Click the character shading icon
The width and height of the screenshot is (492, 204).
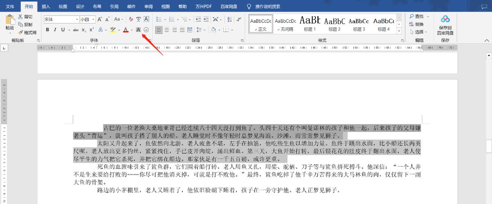pos(138,30)
